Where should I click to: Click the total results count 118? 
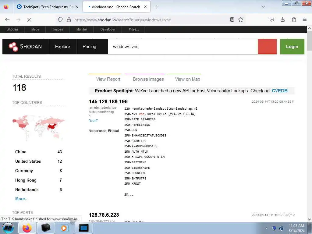pyautogui.click(x=19, y=87)
